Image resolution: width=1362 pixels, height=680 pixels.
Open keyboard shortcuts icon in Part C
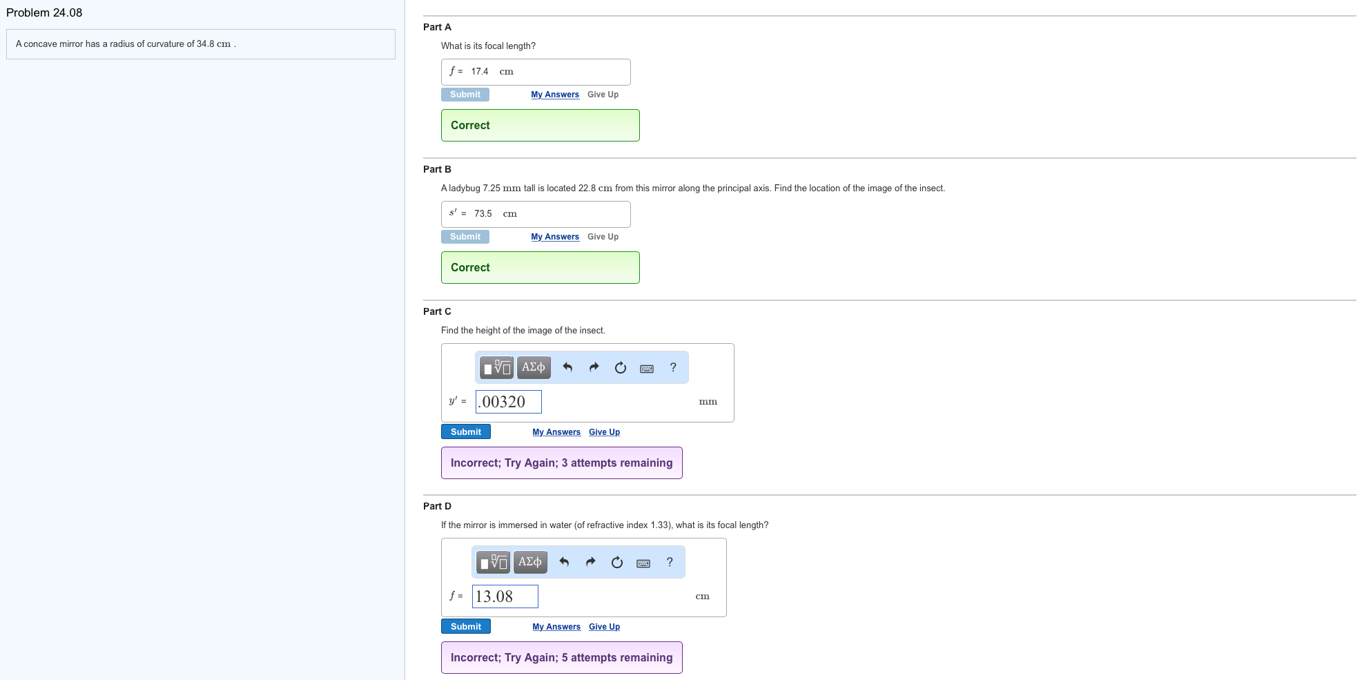[647, 368]
